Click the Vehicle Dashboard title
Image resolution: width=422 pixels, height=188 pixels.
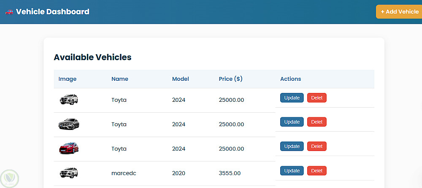[x=52, y=12]
